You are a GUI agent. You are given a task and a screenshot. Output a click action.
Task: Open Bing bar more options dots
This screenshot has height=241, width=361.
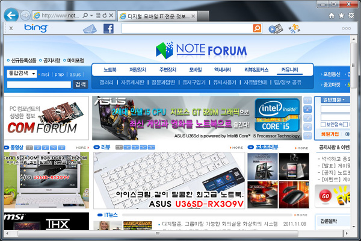[347, 28]
